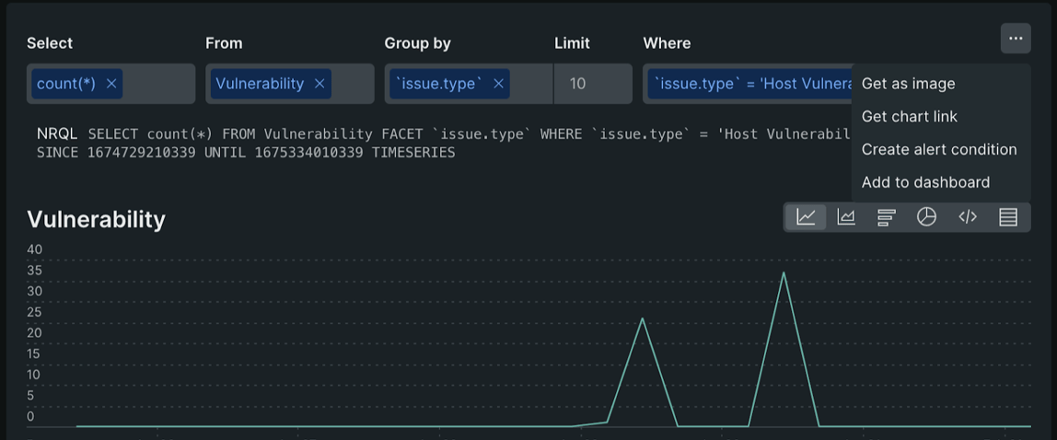Screen dimensions: 1057x440
Task: Choose Create alert condition
Action: coord(941,150)
